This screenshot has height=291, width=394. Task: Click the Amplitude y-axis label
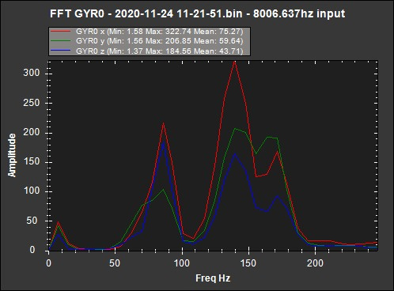pyautogui.click(x=12, y=155)
